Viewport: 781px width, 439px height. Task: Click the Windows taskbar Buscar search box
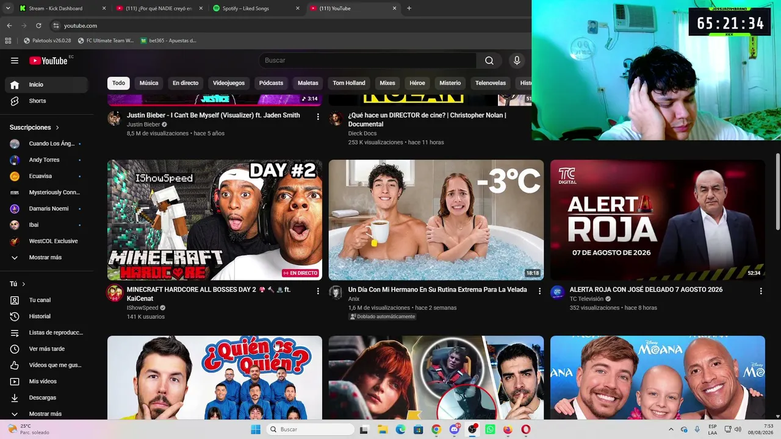tap(311, 429)
